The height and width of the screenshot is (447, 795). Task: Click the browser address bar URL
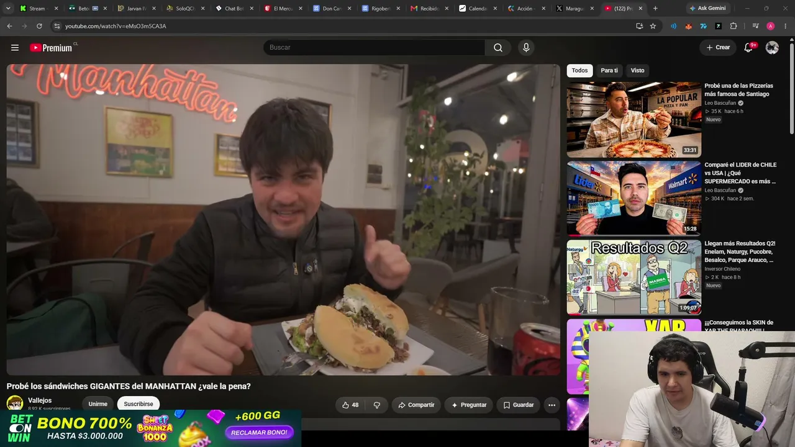click(116, 26)
